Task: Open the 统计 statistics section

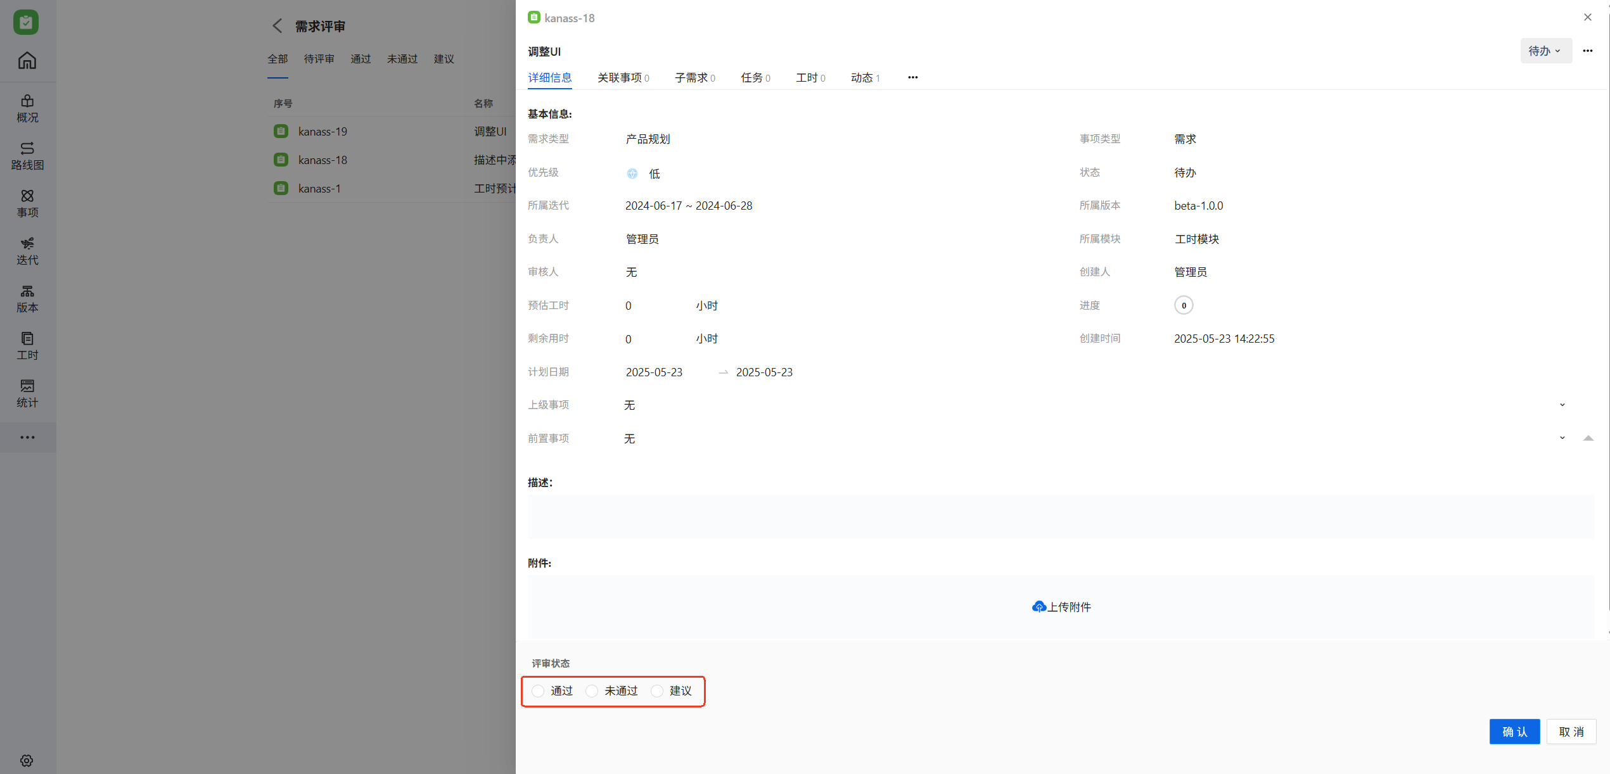Action: [x=27, y=393]
